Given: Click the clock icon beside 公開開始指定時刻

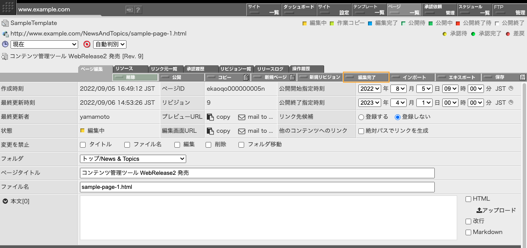Looking at the screenshot, I should (x=511, y=89).
